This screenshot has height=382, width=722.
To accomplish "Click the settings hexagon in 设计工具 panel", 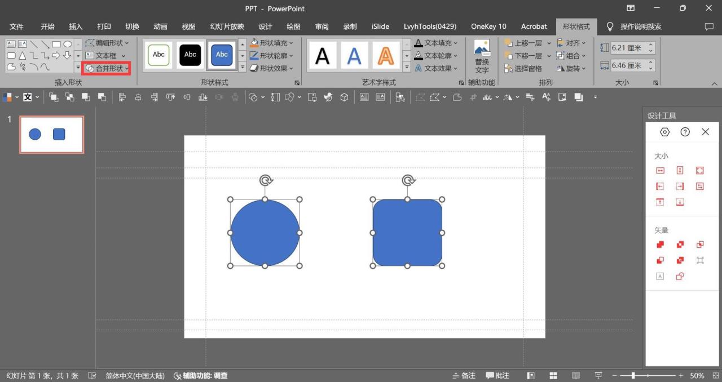I will [665, 132].
